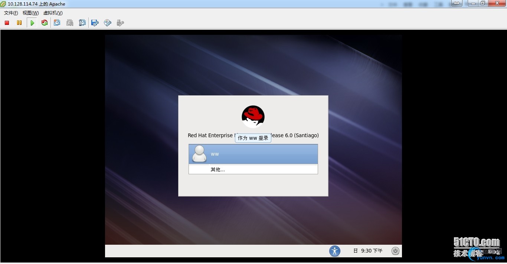Choose 其他... to log in as another user
The image size is (507, 264).
(x=253, y=169)
